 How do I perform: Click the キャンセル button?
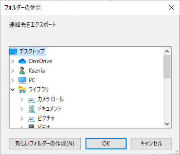tap(151, 144)
